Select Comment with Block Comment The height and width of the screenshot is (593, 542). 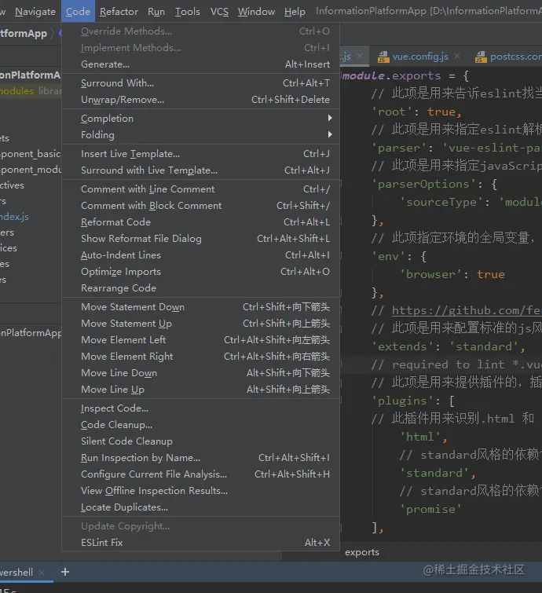tap(200, 205)
